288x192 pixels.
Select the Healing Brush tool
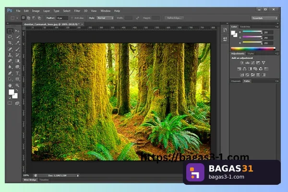(x=10, y=49)
